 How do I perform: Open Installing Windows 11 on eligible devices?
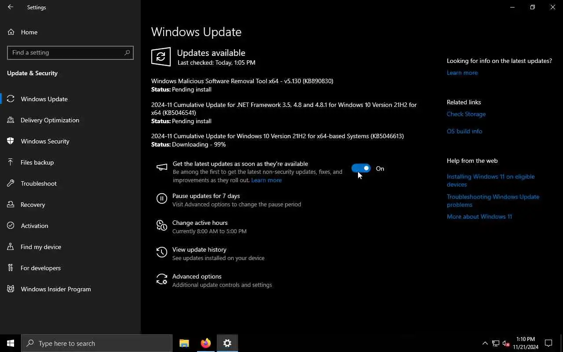pyautogui.click(x=491, y=180)
